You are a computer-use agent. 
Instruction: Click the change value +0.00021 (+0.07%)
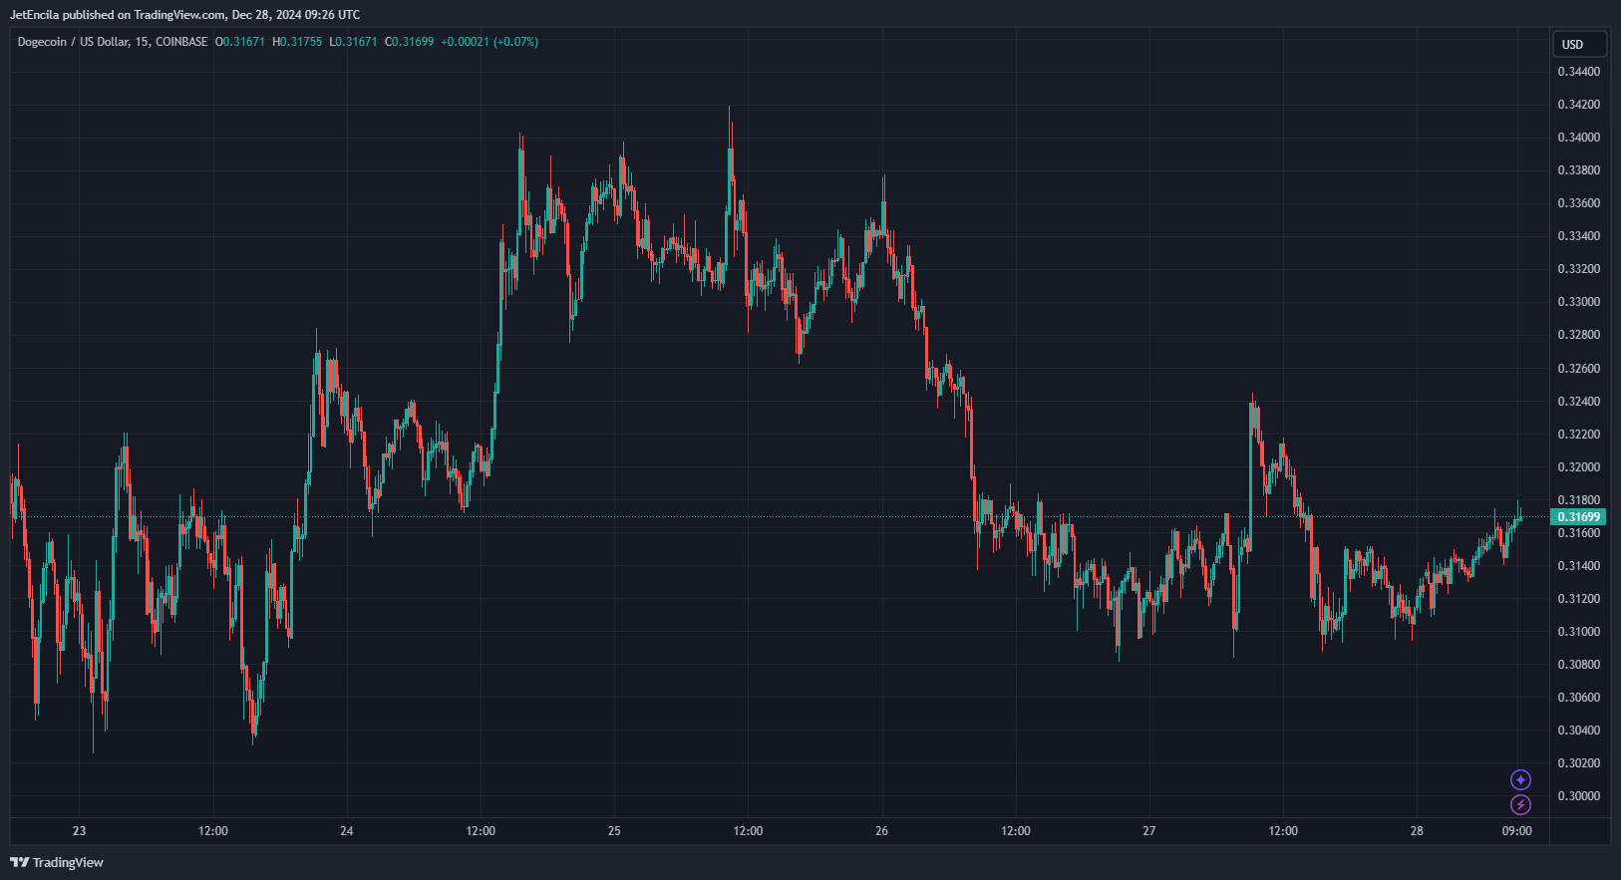[x=489, y=42]
